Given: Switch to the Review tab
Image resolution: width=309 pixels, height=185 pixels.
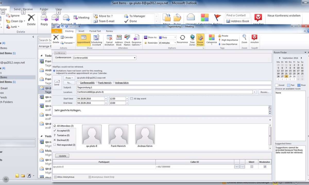Looking at the screenshot, I should coord(109,31).
